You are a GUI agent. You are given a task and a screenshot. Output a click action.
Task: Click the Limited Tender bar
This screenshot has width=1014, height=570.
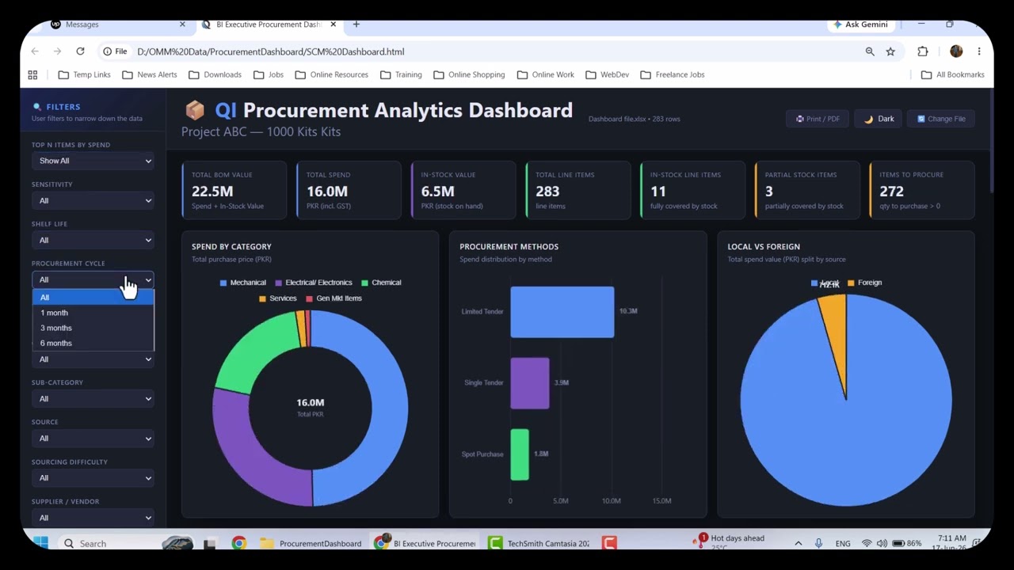562,312
